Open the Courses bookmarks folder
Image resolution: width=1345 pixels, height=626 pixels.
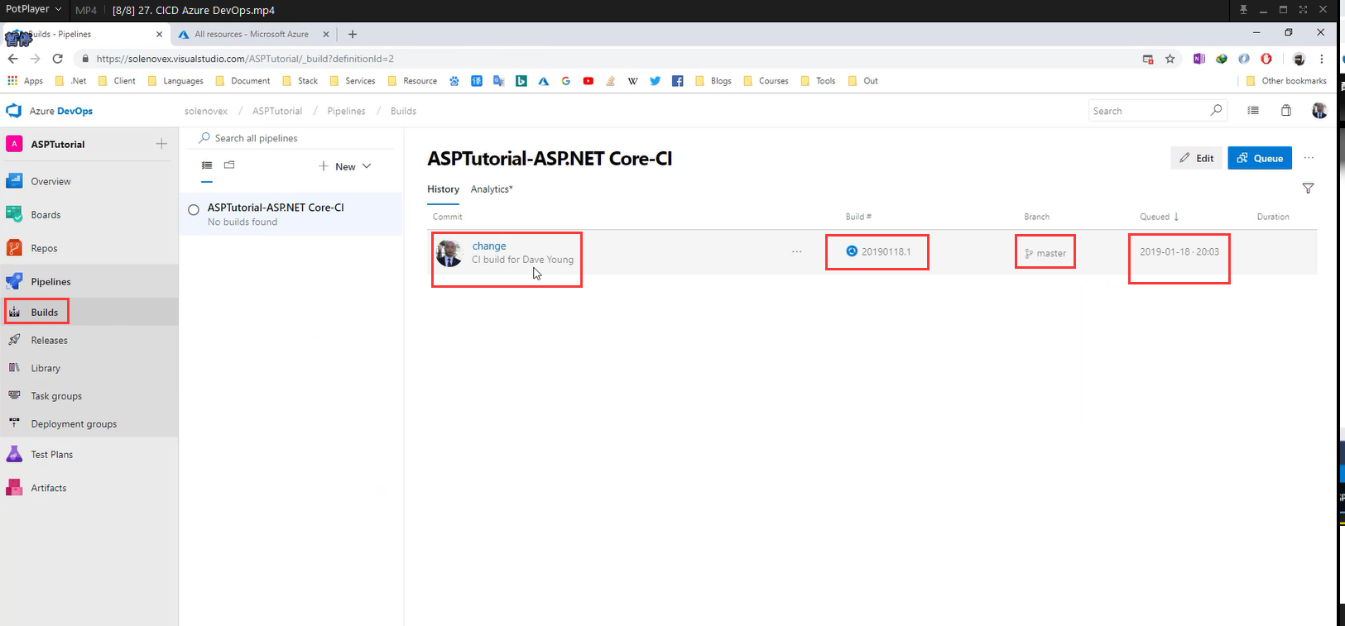point(766,81)
